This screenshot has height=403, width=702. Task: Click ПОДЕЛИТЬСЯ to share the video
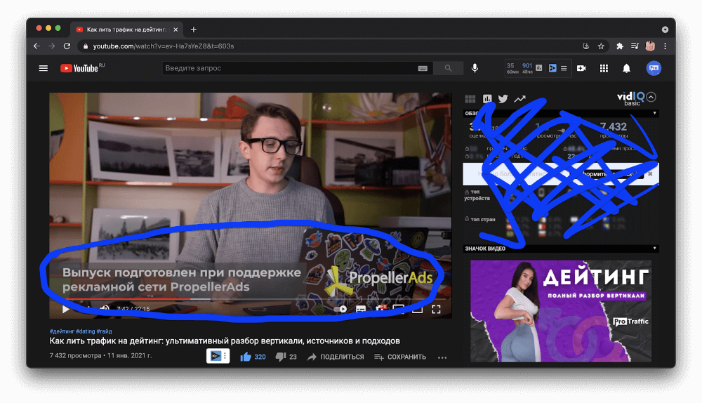click(x=336, y=357)
